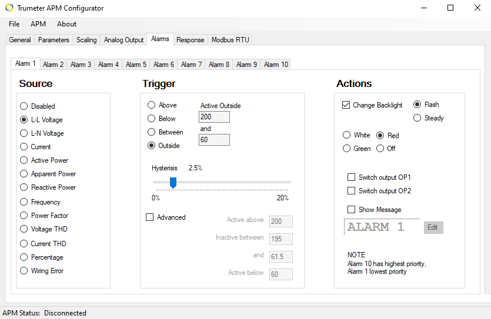Click the Inactive between 195 field

coord(281,239)
